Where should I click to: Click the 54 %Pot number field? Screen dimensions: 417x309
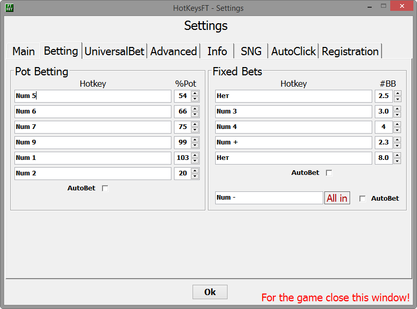[182, 96]
